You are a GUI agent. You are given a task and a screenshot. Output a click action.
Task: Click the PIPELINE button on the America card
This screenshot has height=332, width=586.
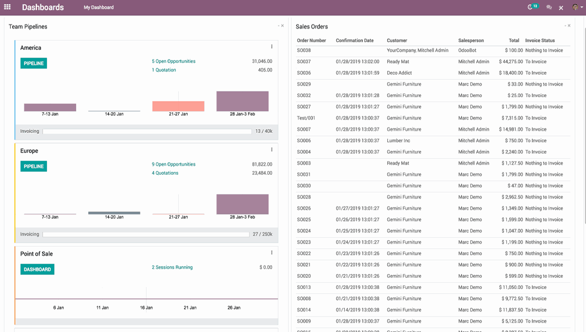click(x=33, y=63)
